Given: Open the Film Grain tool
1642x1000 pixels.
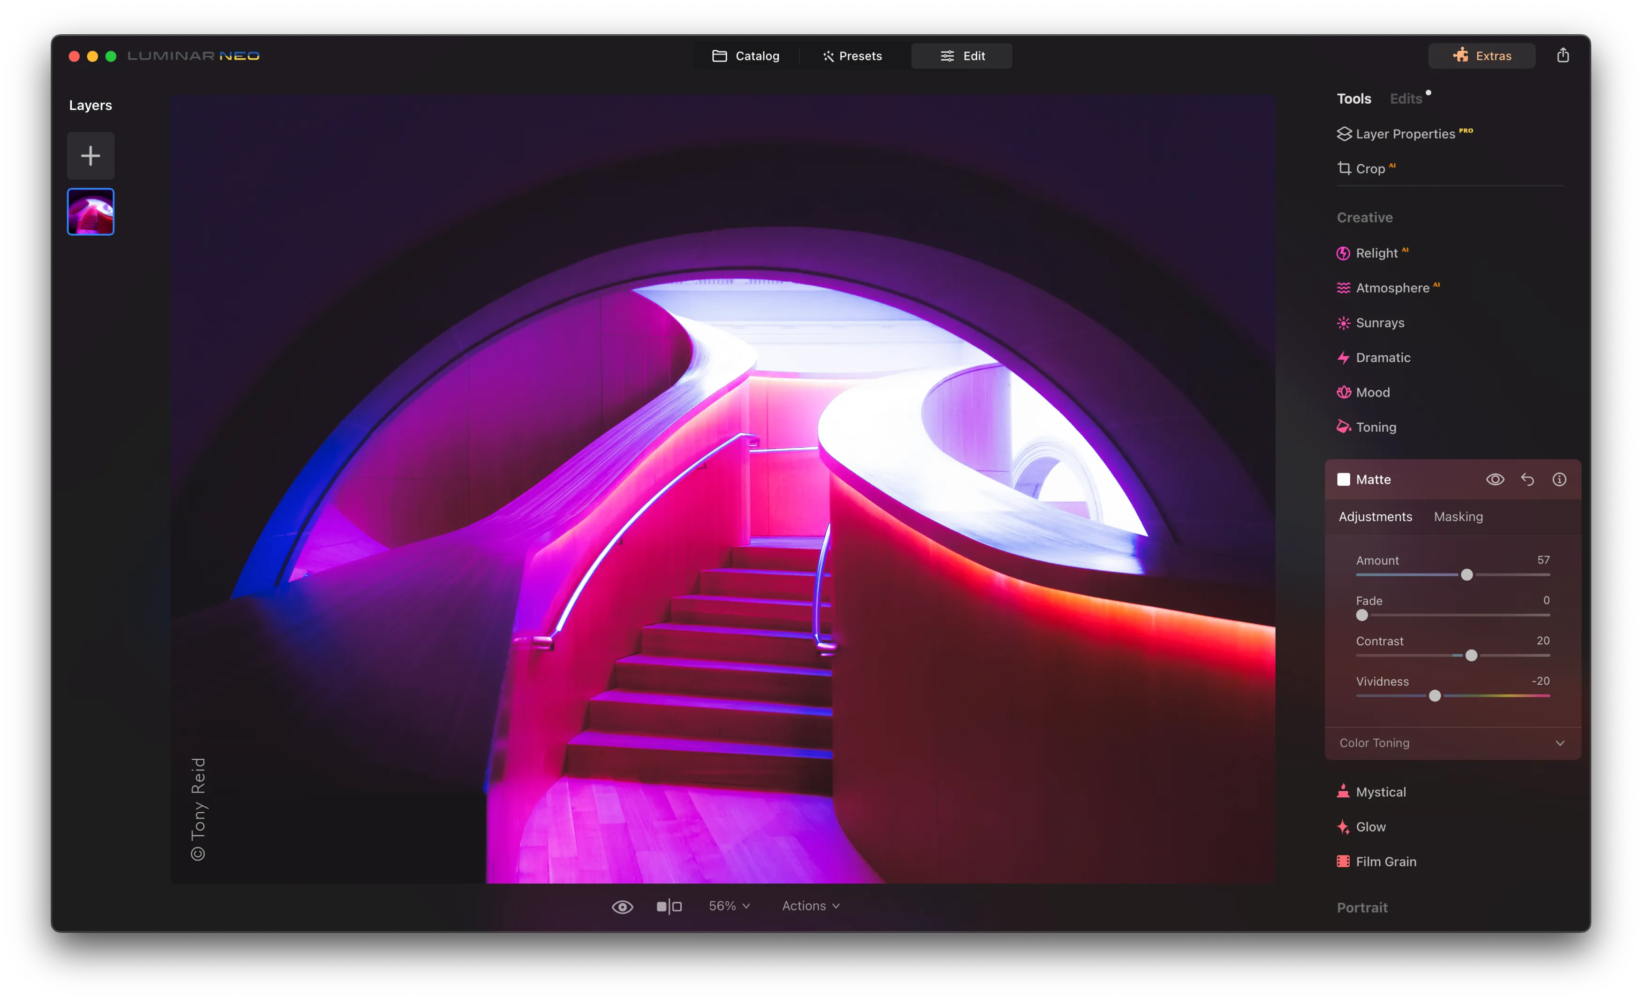Looking at the screenshot, I should click(x=1385, y=862).
